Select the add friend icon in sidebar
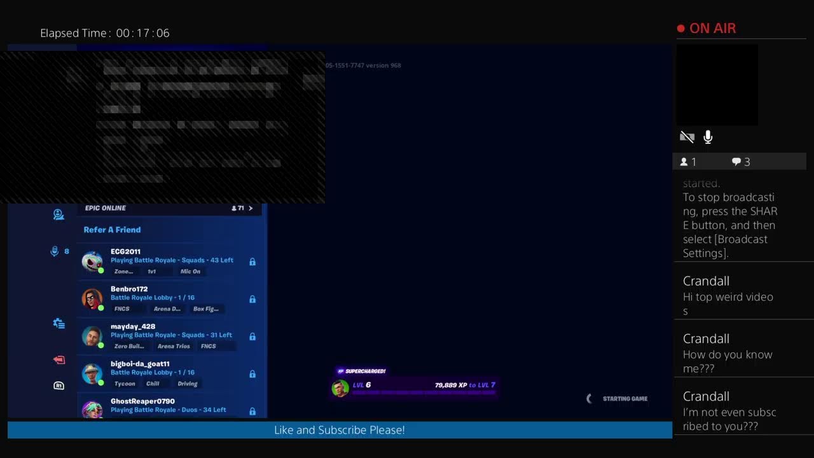Screen dimensions: 814x458 [59, 214]
